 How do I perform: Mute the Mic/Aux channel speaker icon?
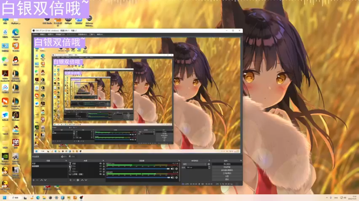[172, 169]
